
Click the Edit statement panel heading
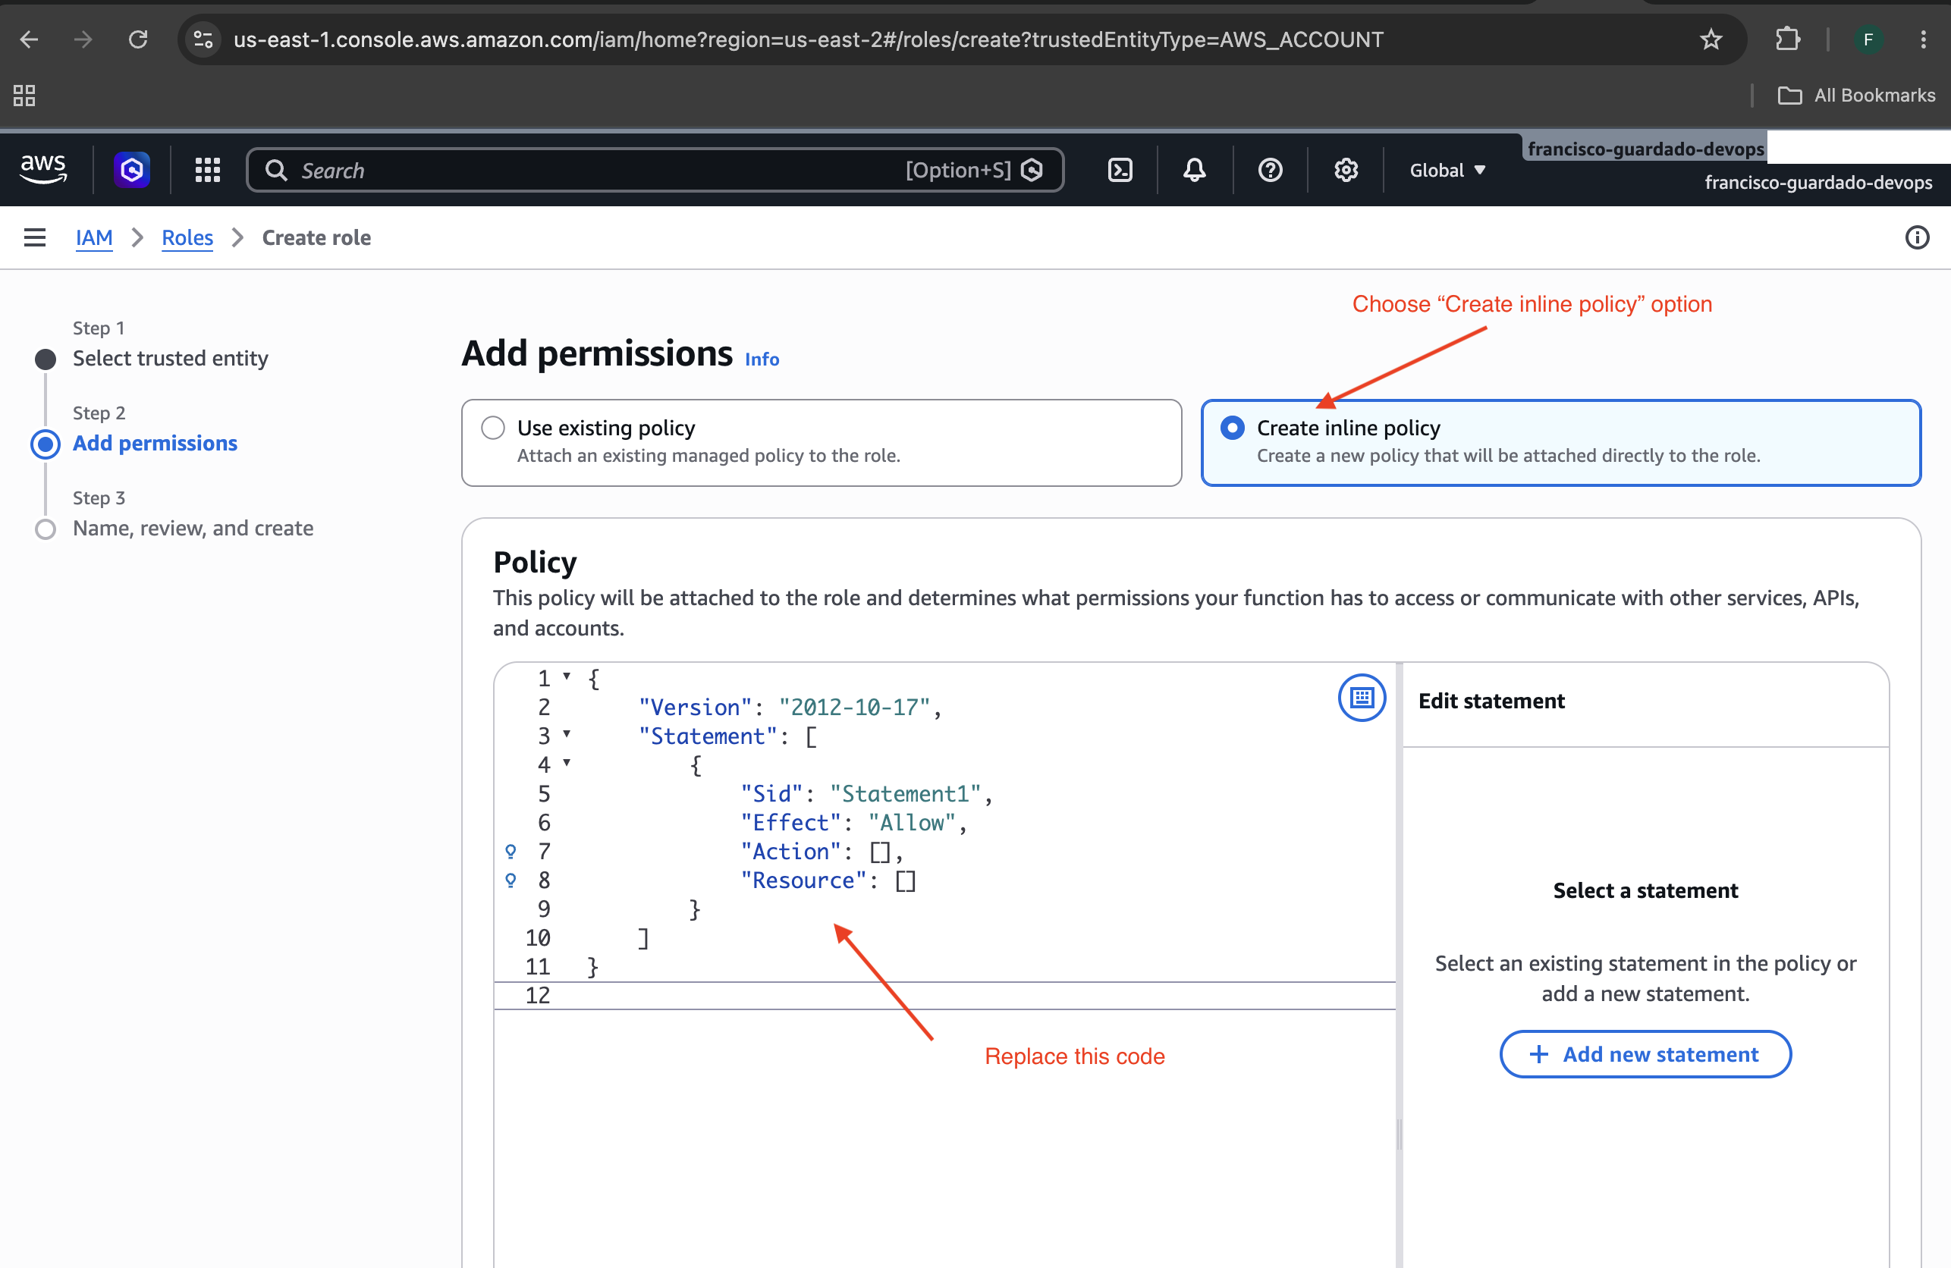[x=1491, y=701]
